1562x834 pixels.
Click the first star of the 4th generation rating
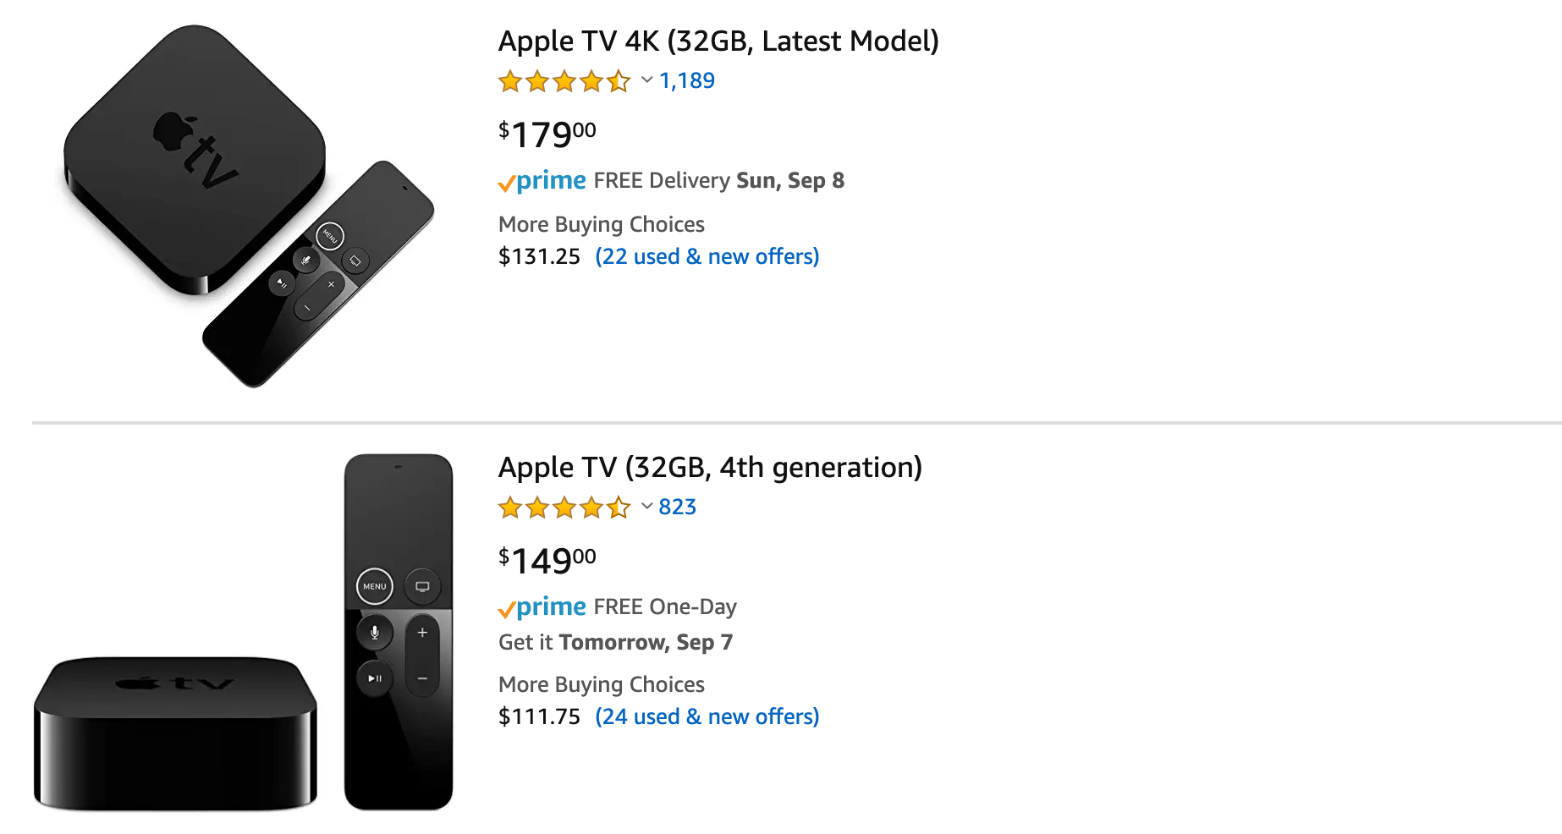509,508
